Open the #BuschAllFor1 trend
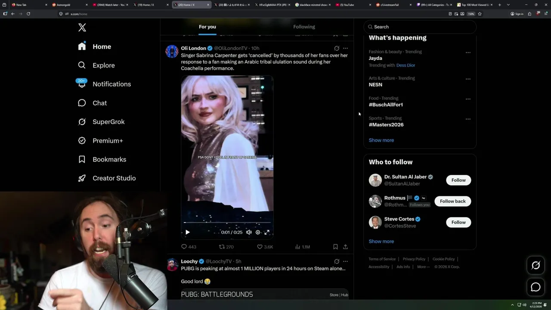 (386, 105)
